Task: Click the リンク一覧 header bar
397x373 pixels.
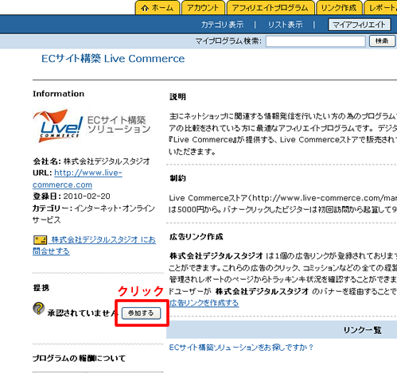Action: pyautogui.click(x=282, y=329)
